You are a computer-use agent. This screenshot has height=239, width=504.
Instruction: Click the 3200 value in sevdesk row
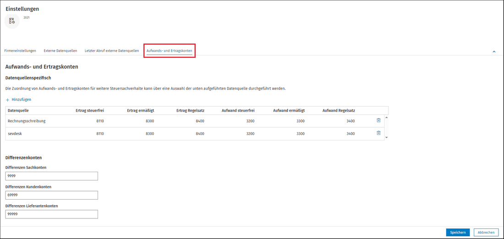[x=250, y=133]
